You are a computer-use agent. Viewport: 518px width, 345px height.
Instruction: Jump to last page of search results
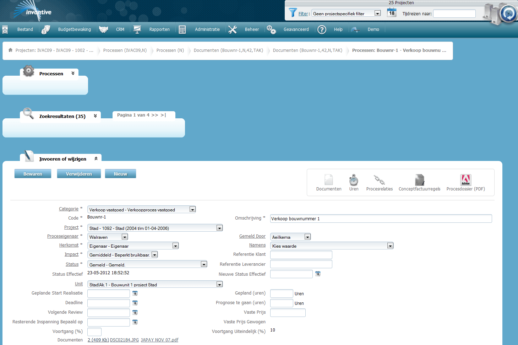(163, 115)
